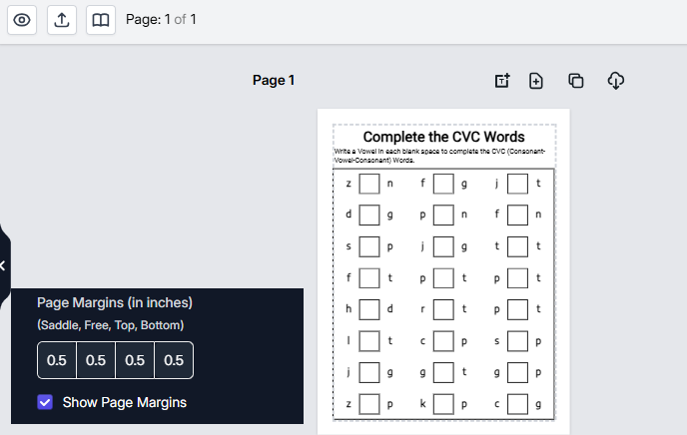Click the 'Page: 1 of 1' indicator
Screen dimensions: 687x435
pyautogui.click(x=161, y=20)
